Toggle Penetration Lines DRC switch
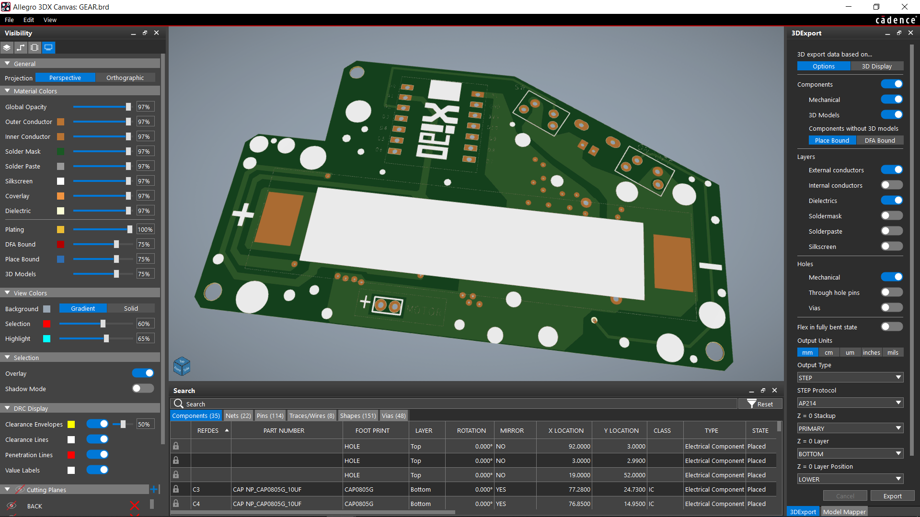Image resolution: width=920 pixels, height=517 pixels. tap(97, 455)
